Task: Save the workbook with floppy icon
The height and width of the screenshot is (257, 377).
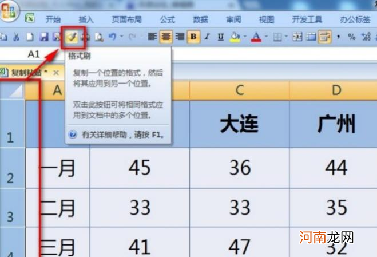Action: click(43, 37)
